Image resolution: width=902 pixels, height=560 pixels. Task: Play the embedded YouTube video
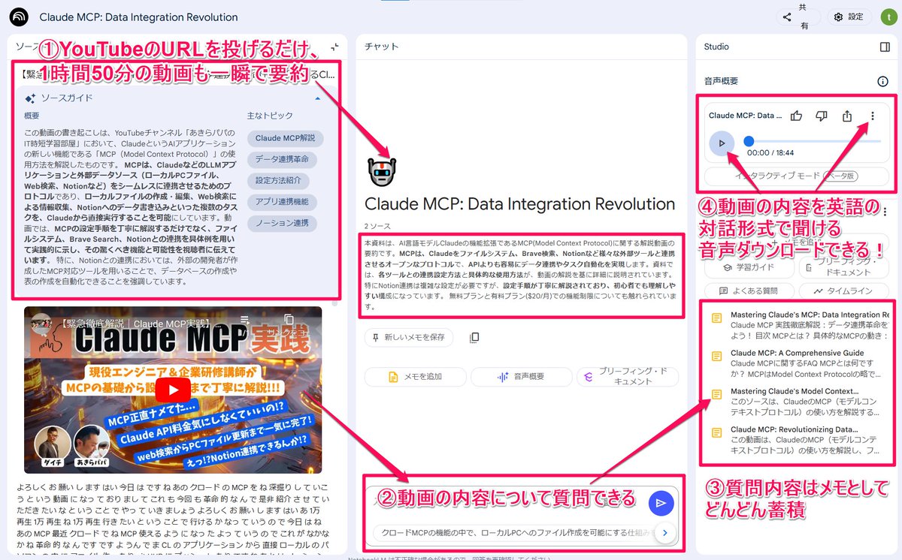pos(174,390)
